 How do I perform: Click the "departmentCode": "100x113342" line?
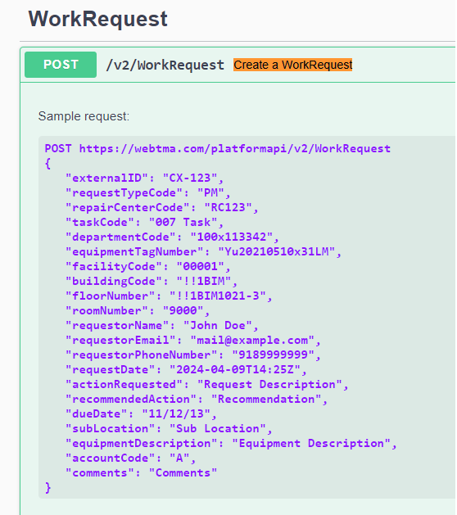coord(172,237)
